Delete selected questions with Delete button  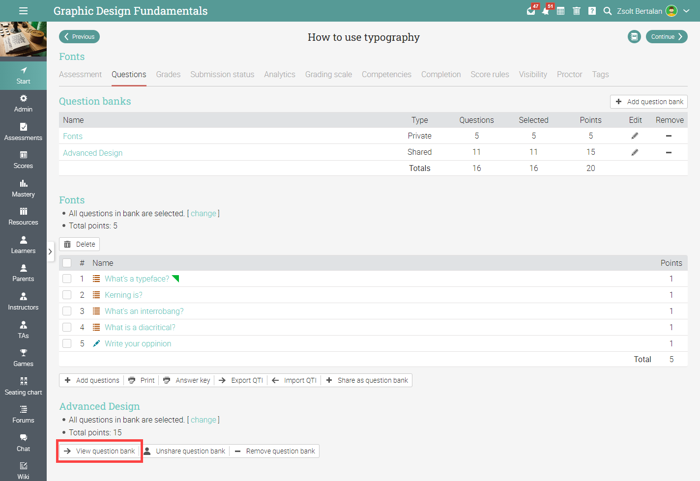click(x=80, y=244)
